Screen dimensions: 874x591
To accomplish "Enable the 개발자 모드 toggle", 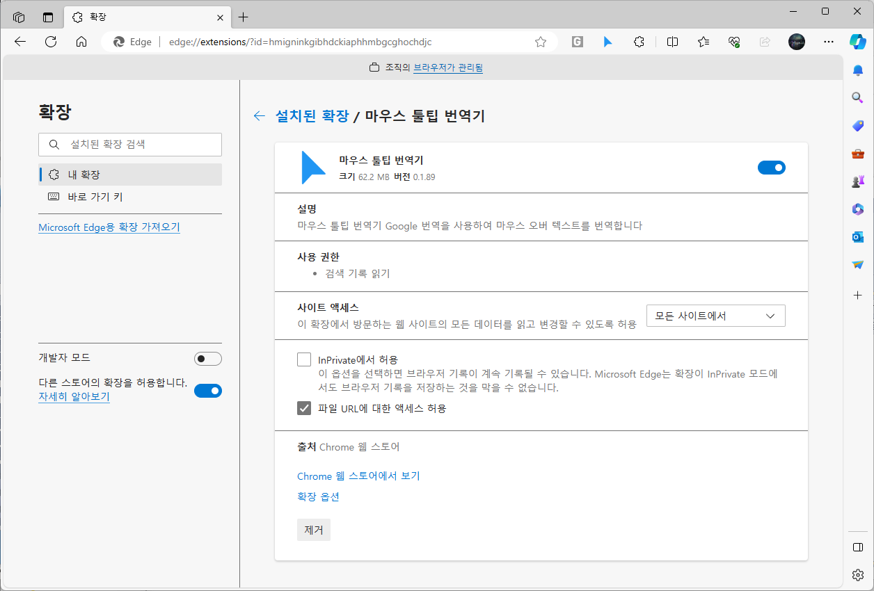I will pos(208,359).
